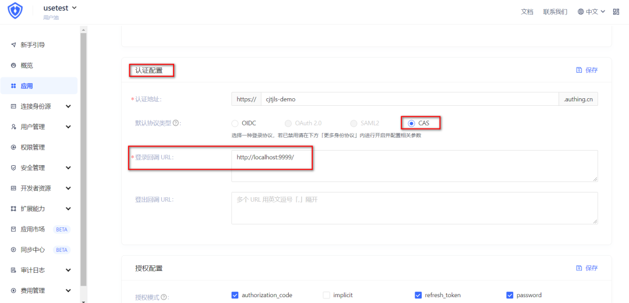Select the OIDC protocol radio button
Image resolution: width=629 pixels, height=303 pixels.
[x=235, y=123]
